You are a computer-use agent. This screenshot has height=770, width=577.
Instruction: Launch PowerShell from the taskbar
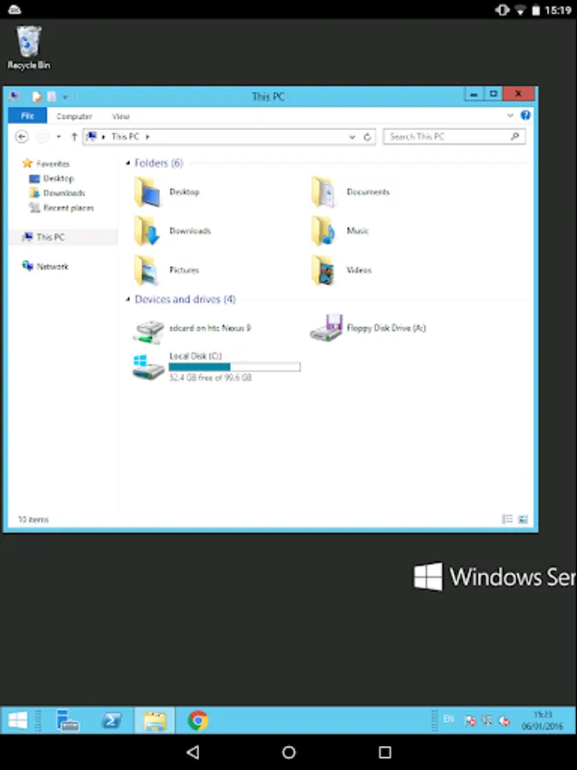111,720
